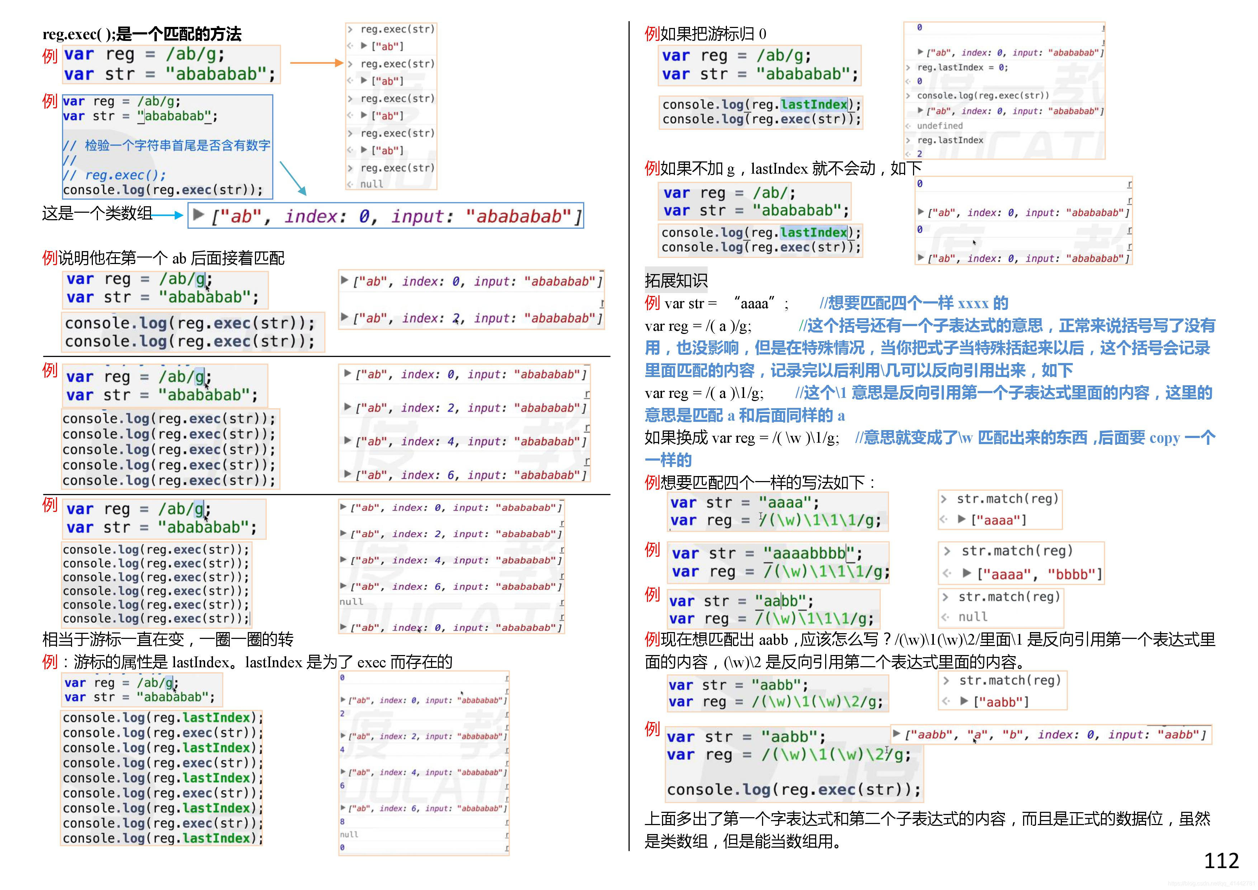Click the 'undefined' console output line
1258x890 pixels.
(x=940, y=126)
